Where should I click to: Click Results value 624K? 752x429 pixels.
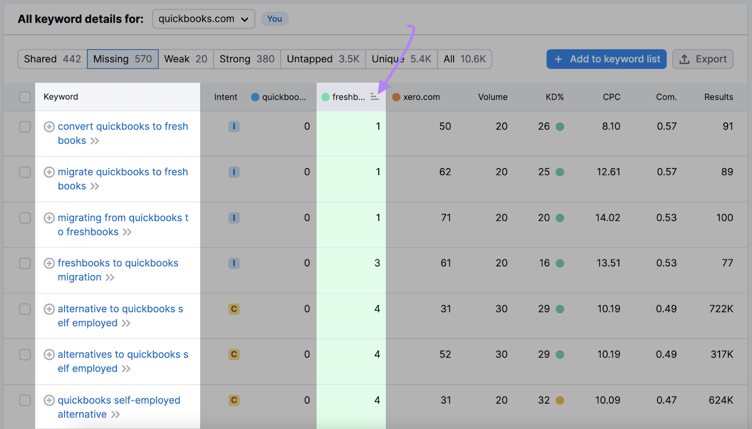click(x=721, y=400)
